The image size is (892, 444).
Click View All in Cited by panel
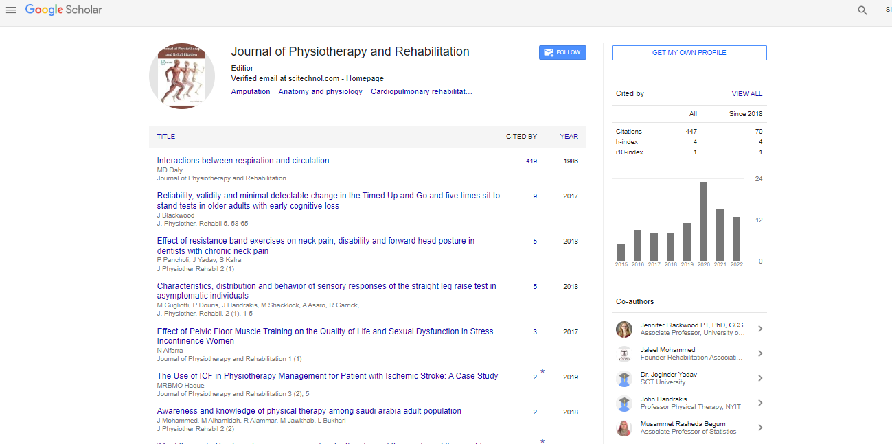pos(747,94)
